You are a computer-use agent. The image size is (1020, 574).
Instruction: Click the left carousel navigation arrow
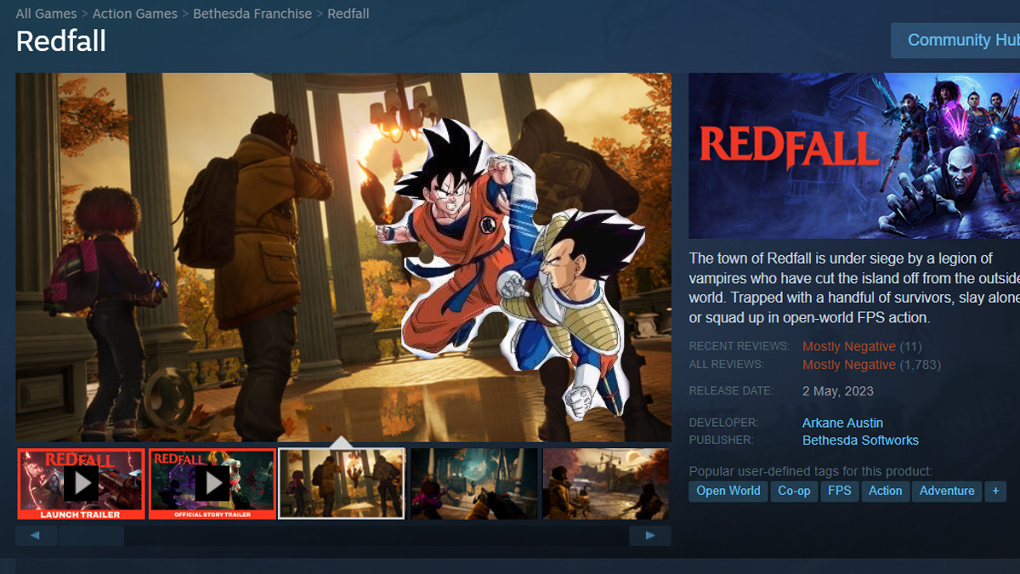[x=36, y=535]
